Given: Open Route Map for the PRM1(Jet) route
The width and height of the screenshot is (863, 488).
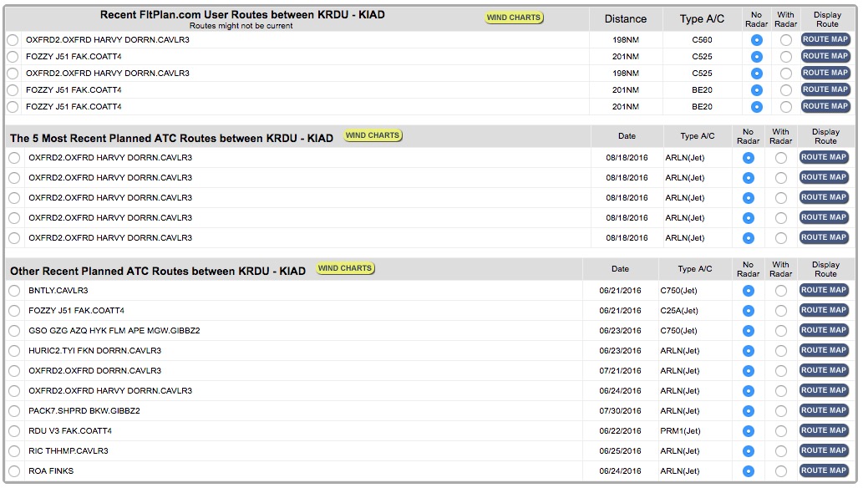Looking at the screenshot, I should (x=824, y=430).
